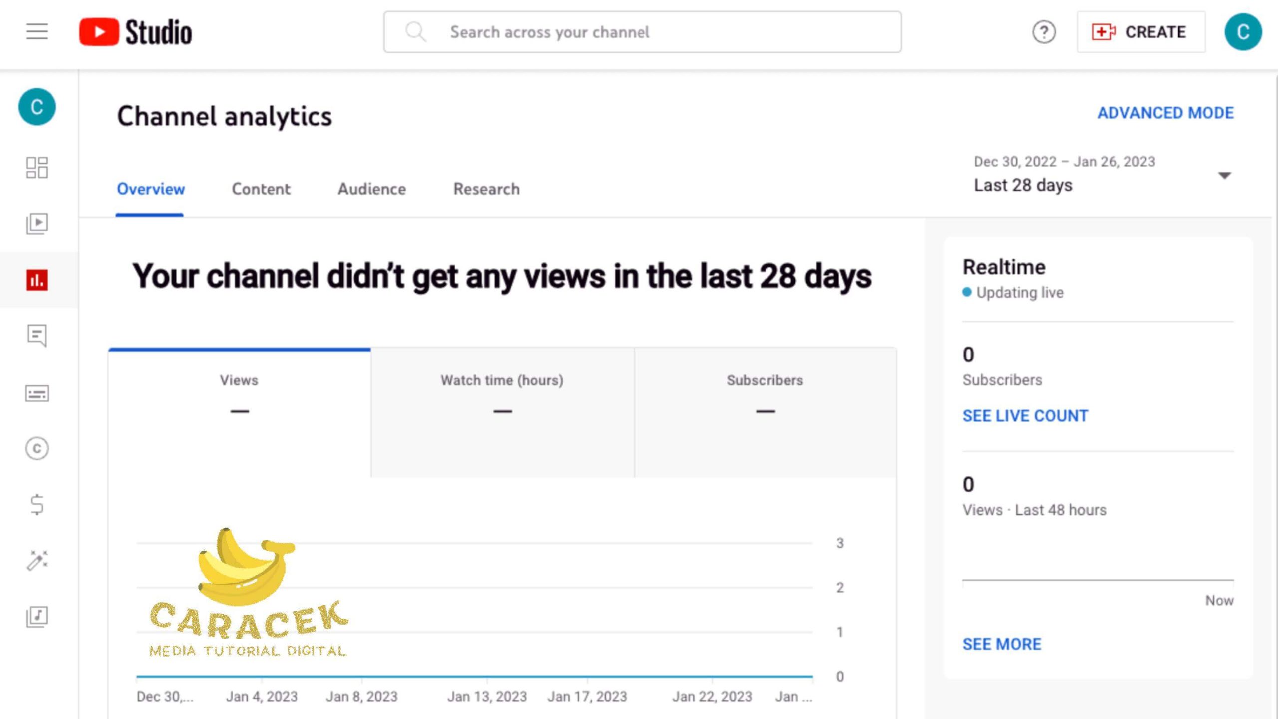
Task: Open Customization from the sidebar
Action: 37,560
